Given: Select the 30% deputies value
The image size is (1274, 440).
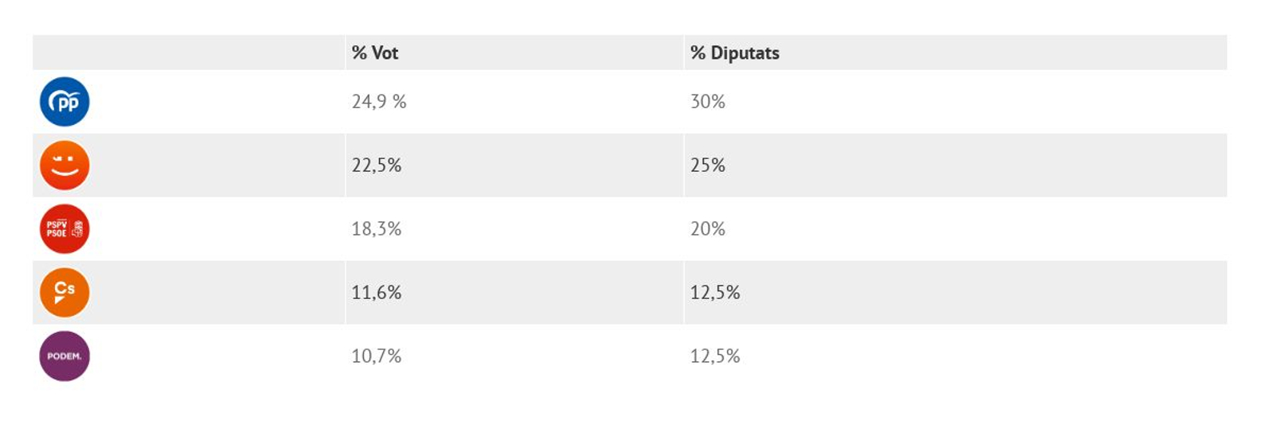Looking at the screenshot, I should coord(707,102).
